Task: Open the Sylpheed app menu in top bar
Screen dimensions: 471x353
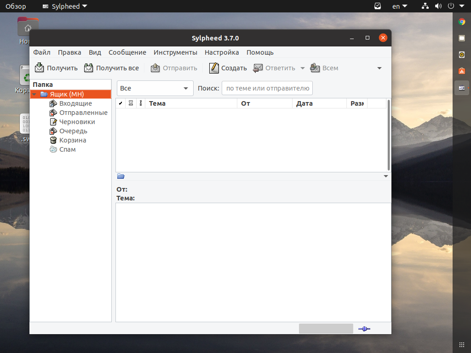Action: tap(65, 6)
